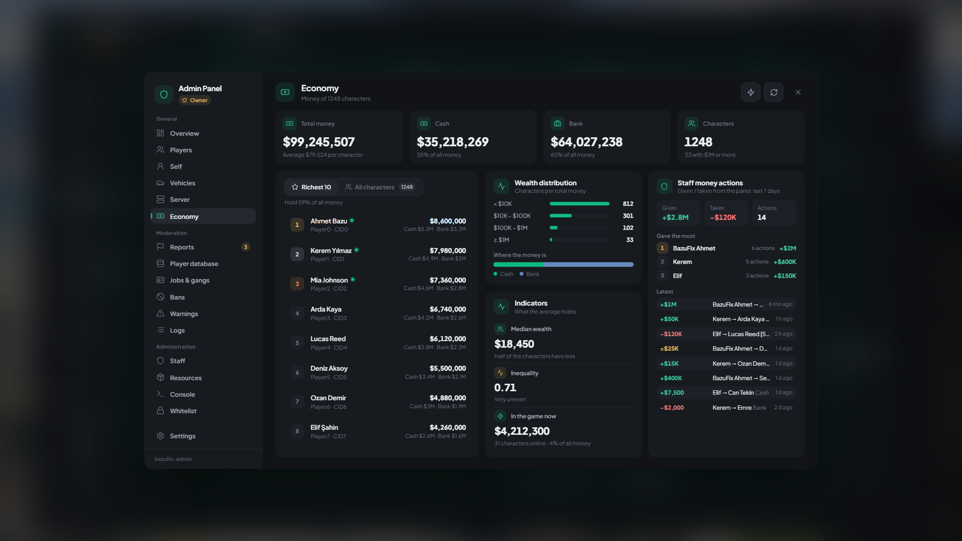Click the +$1M latest action entry
Viewport: 962px width, 541px height.
pyautogui.click(x=726, y=305)
